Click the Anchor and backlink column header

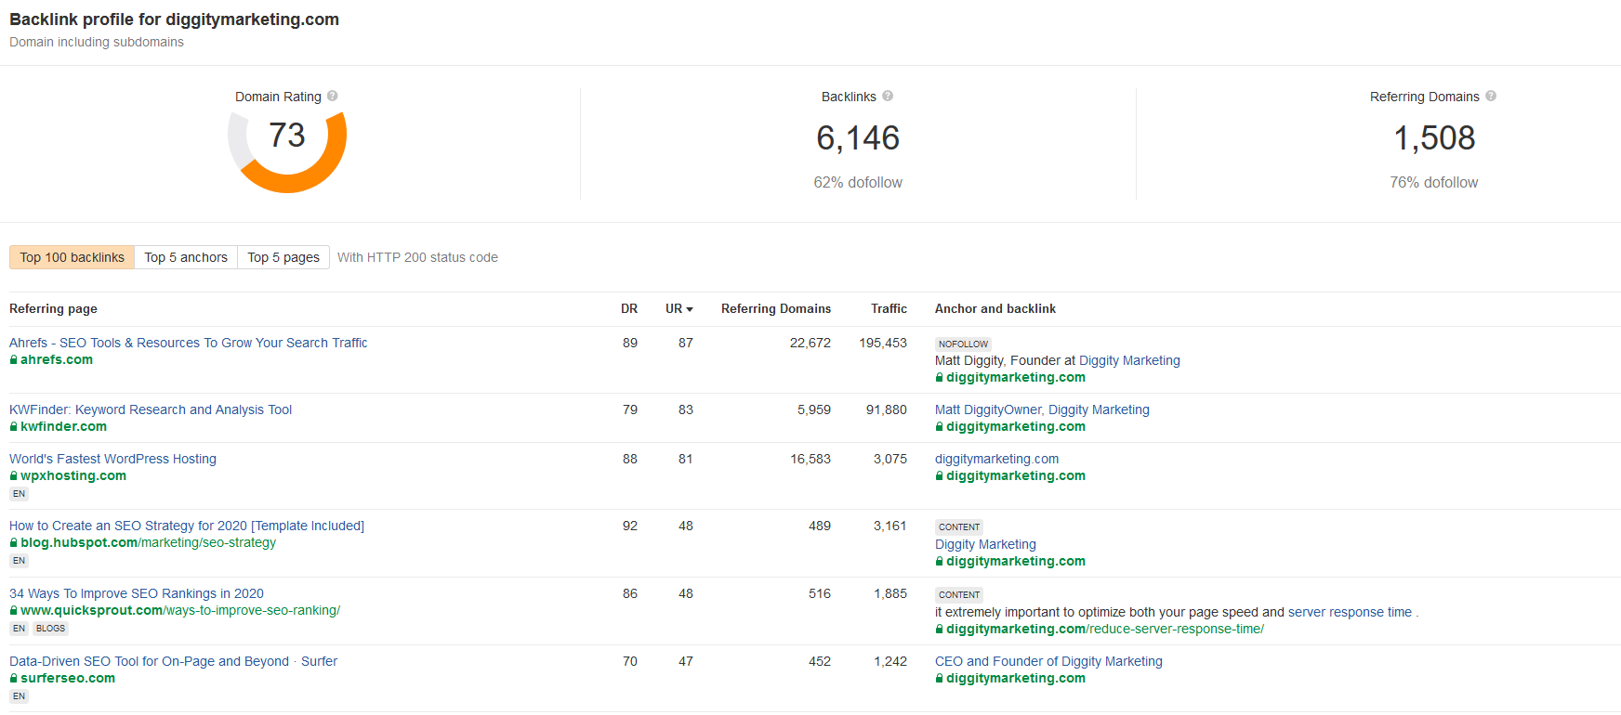[x=995, y=308]
